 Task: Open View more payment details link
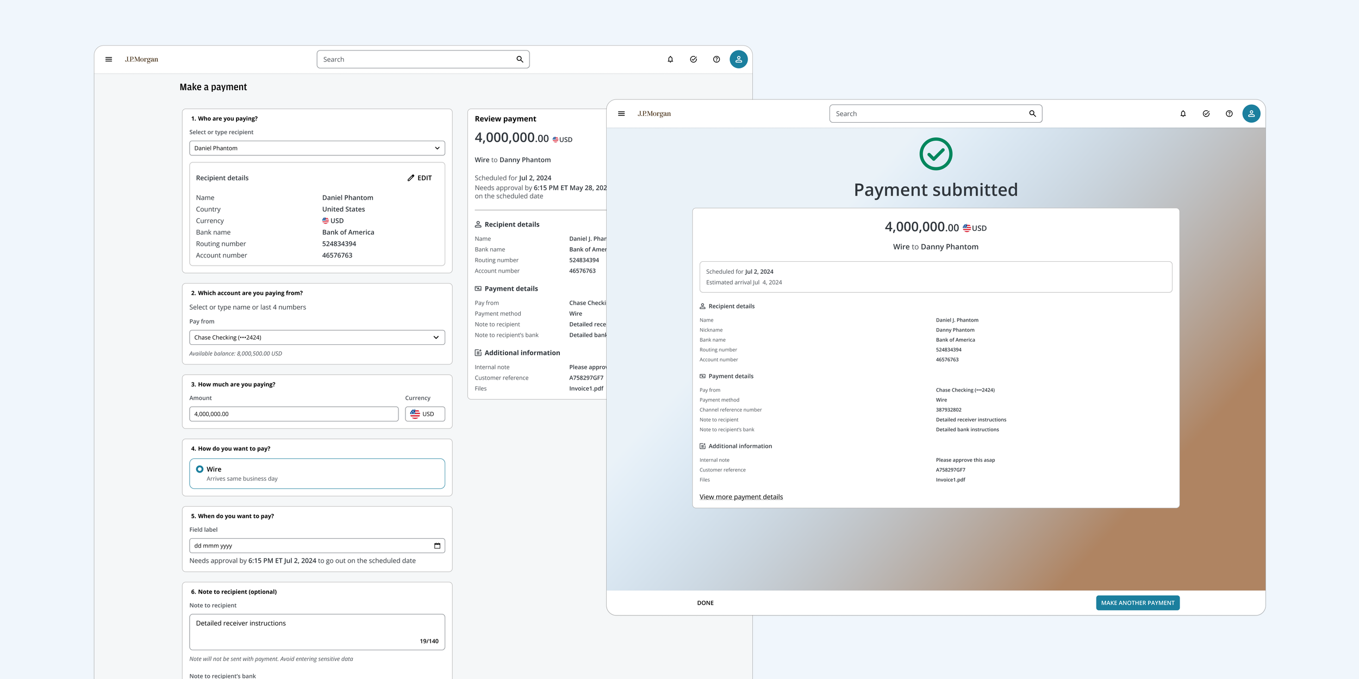[741, 496]
